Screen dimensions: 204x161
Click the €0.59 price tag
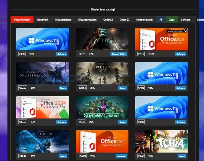[82, 54]
